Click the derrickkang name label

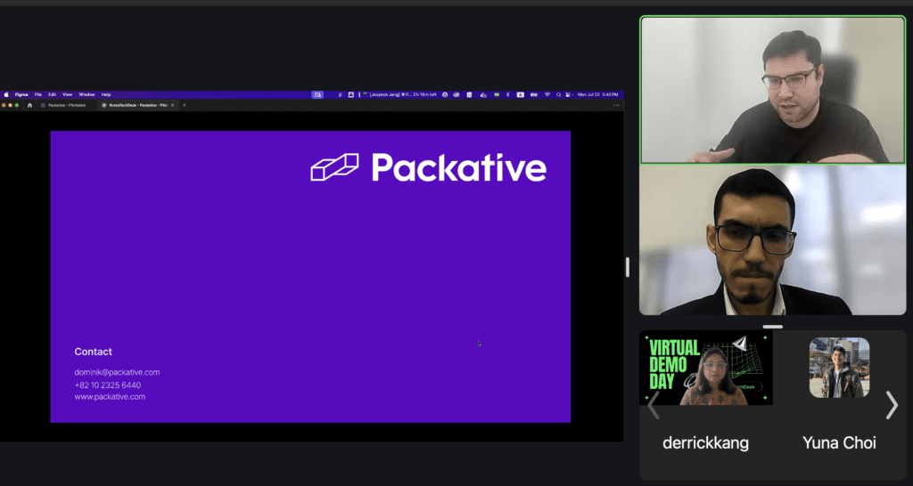point(706,443)
